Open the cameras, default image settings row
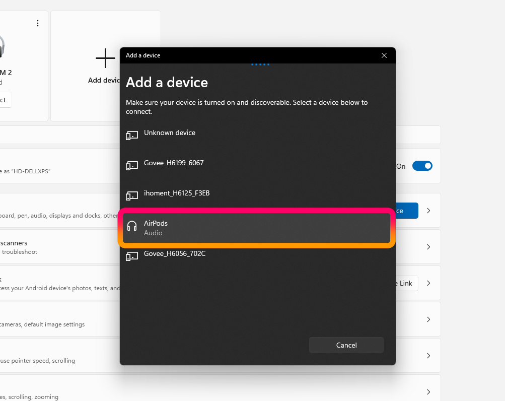 (221, 319)
